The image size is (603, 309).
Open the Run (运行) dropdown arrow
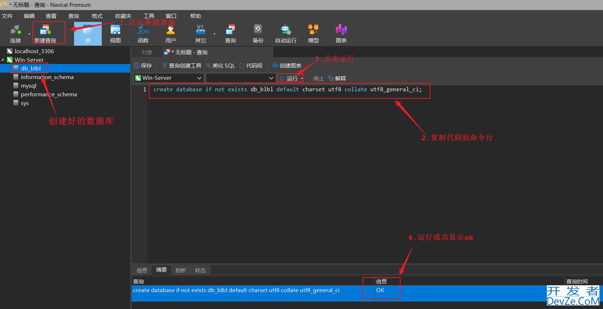pos(302,78)
